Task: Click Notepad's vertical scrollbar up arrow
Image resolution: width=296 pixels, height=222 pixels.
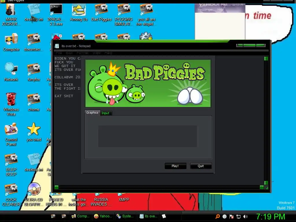Action: (x=266, y=58)
